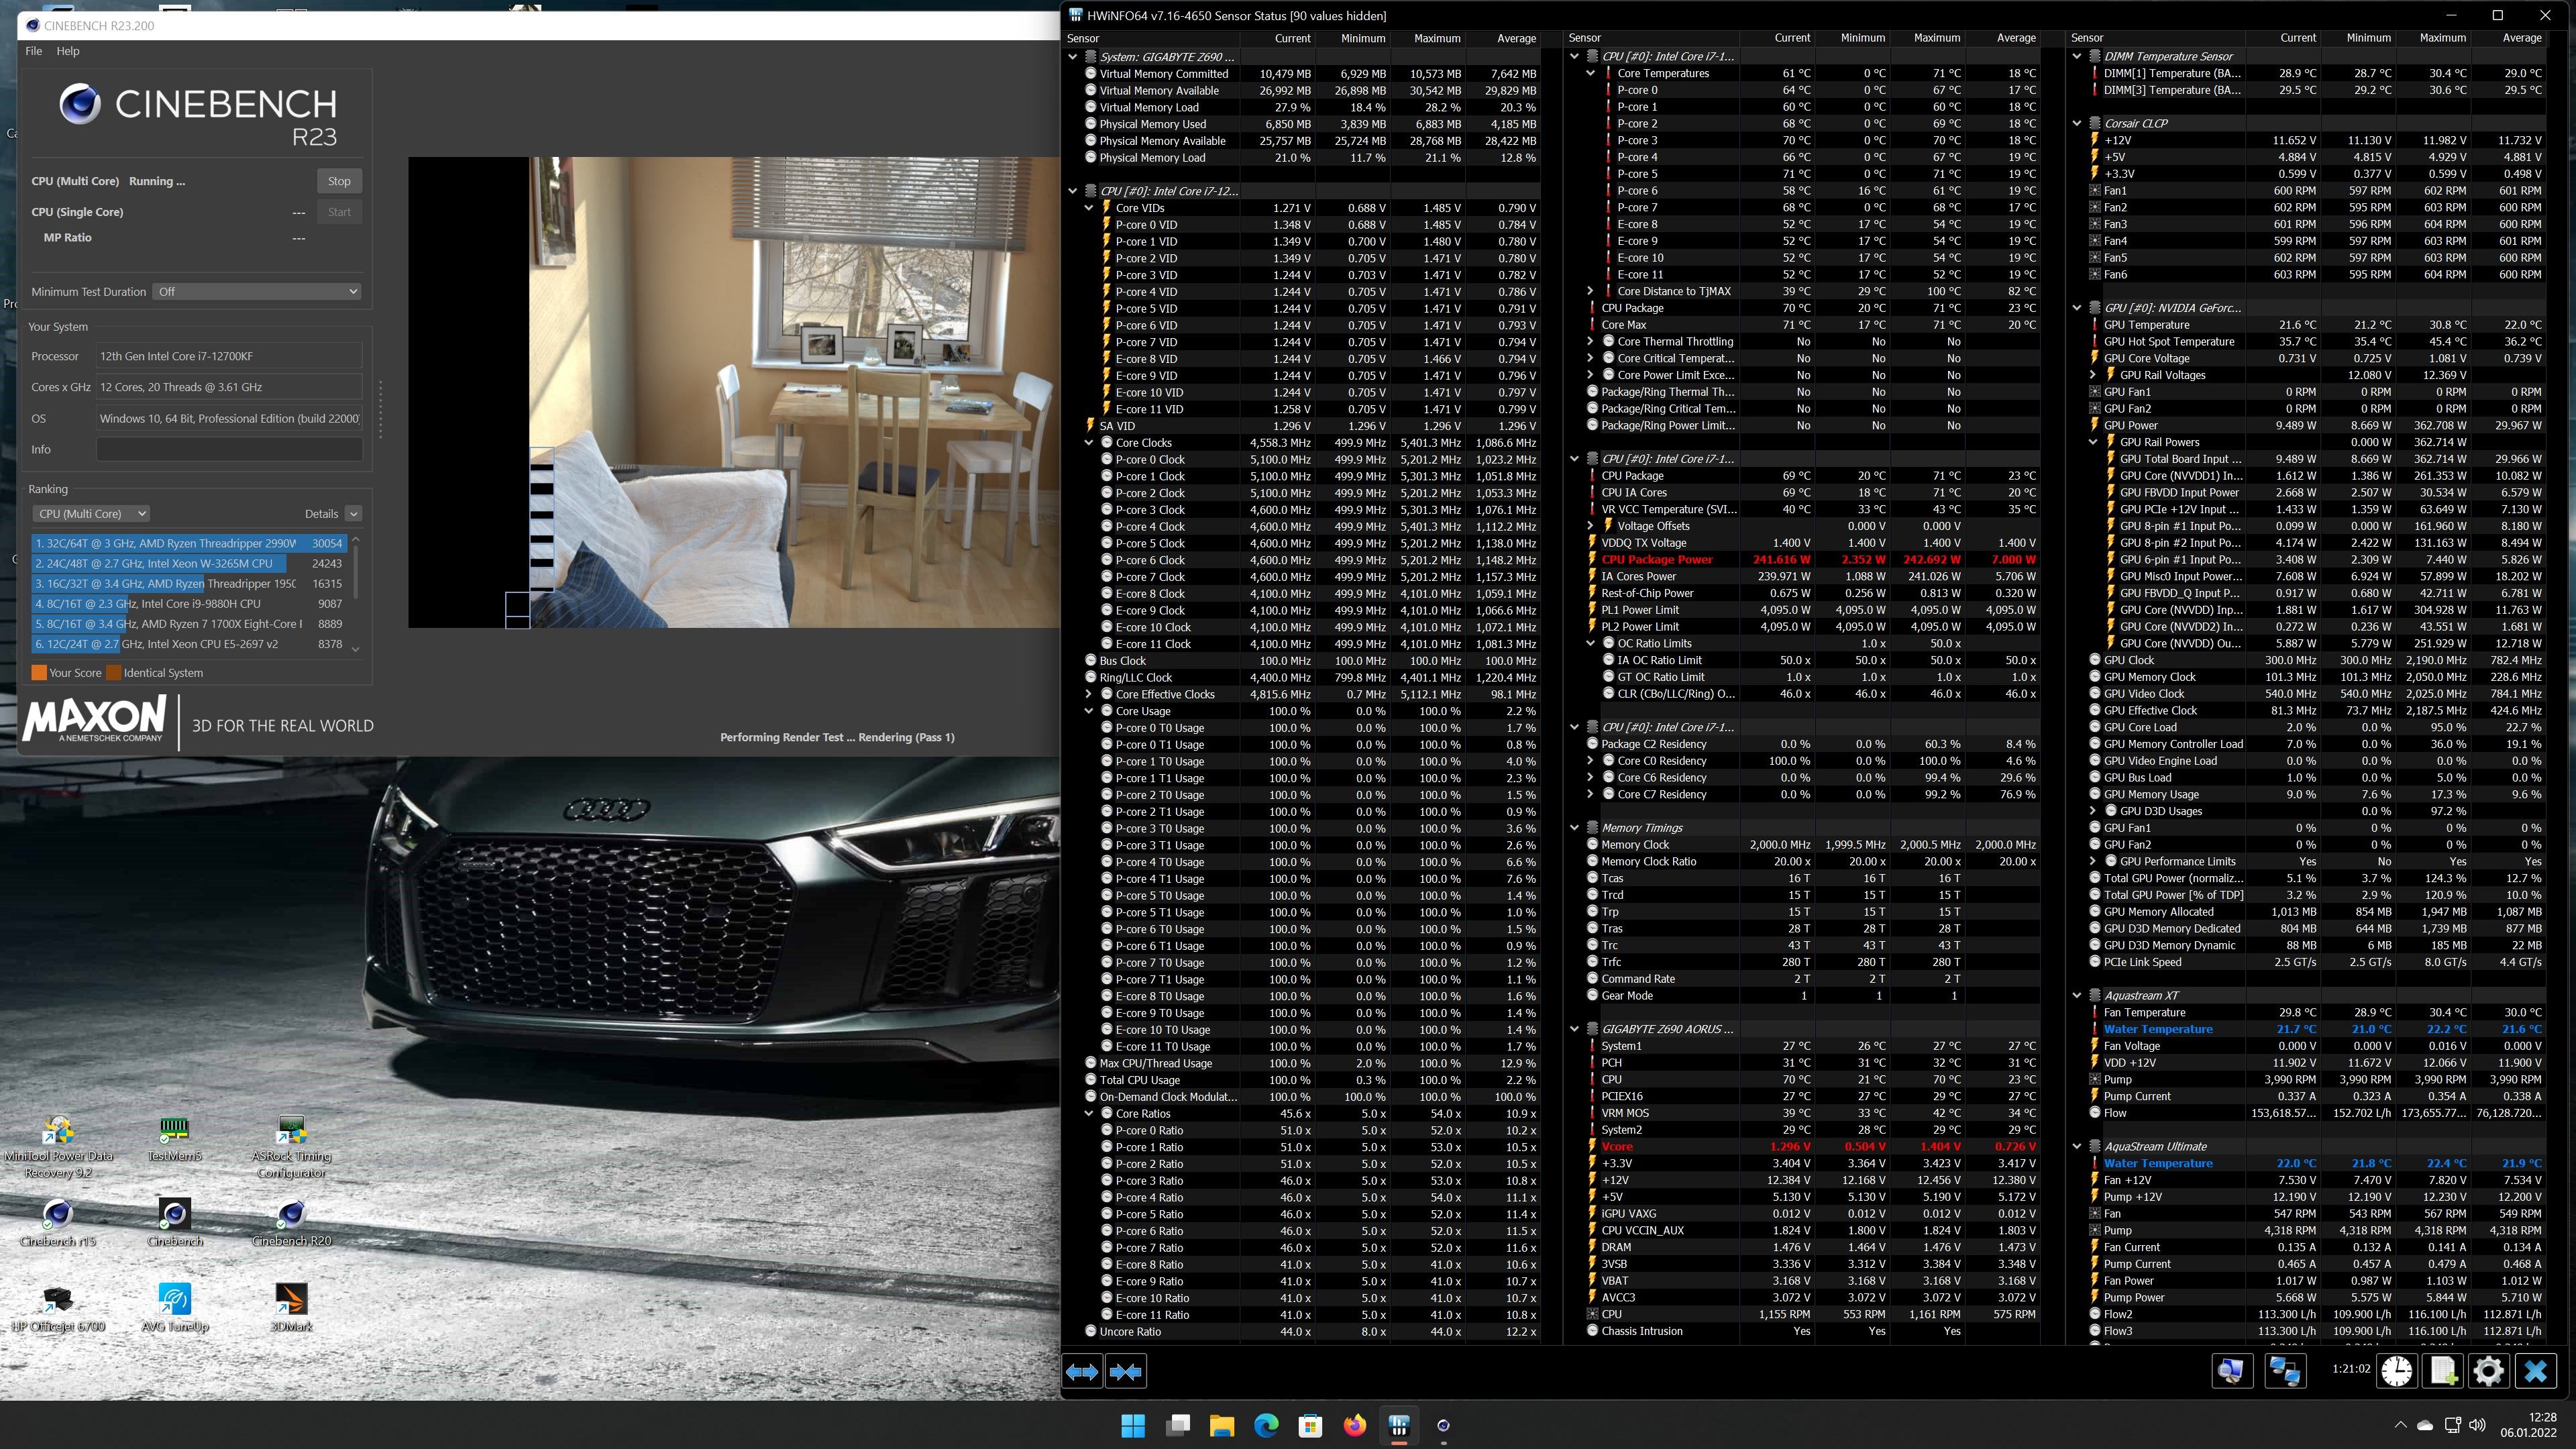Collapse the Core VIDs tree node
The width and height of the screenshot is (2576, 1449).
pyautogui.click(x=1089, y=208)
